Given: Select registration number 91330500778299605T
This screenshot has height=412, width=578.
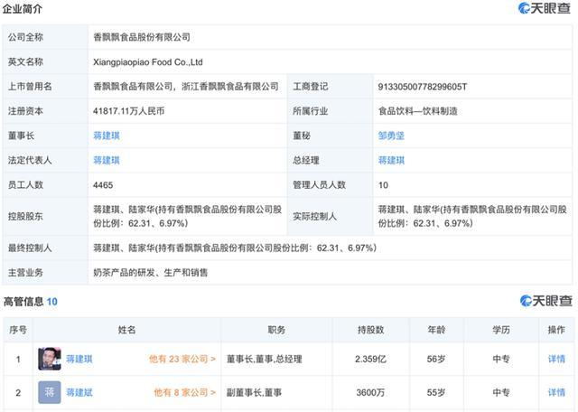Looking at the screenshot, I should (423, 87).
